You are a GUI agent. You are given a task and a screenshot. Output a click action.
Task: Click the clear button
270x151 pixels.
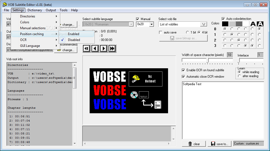pyautogui.click(x=194, y=144)
